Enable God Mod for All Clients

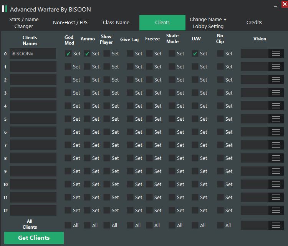[x=68, y=225]
